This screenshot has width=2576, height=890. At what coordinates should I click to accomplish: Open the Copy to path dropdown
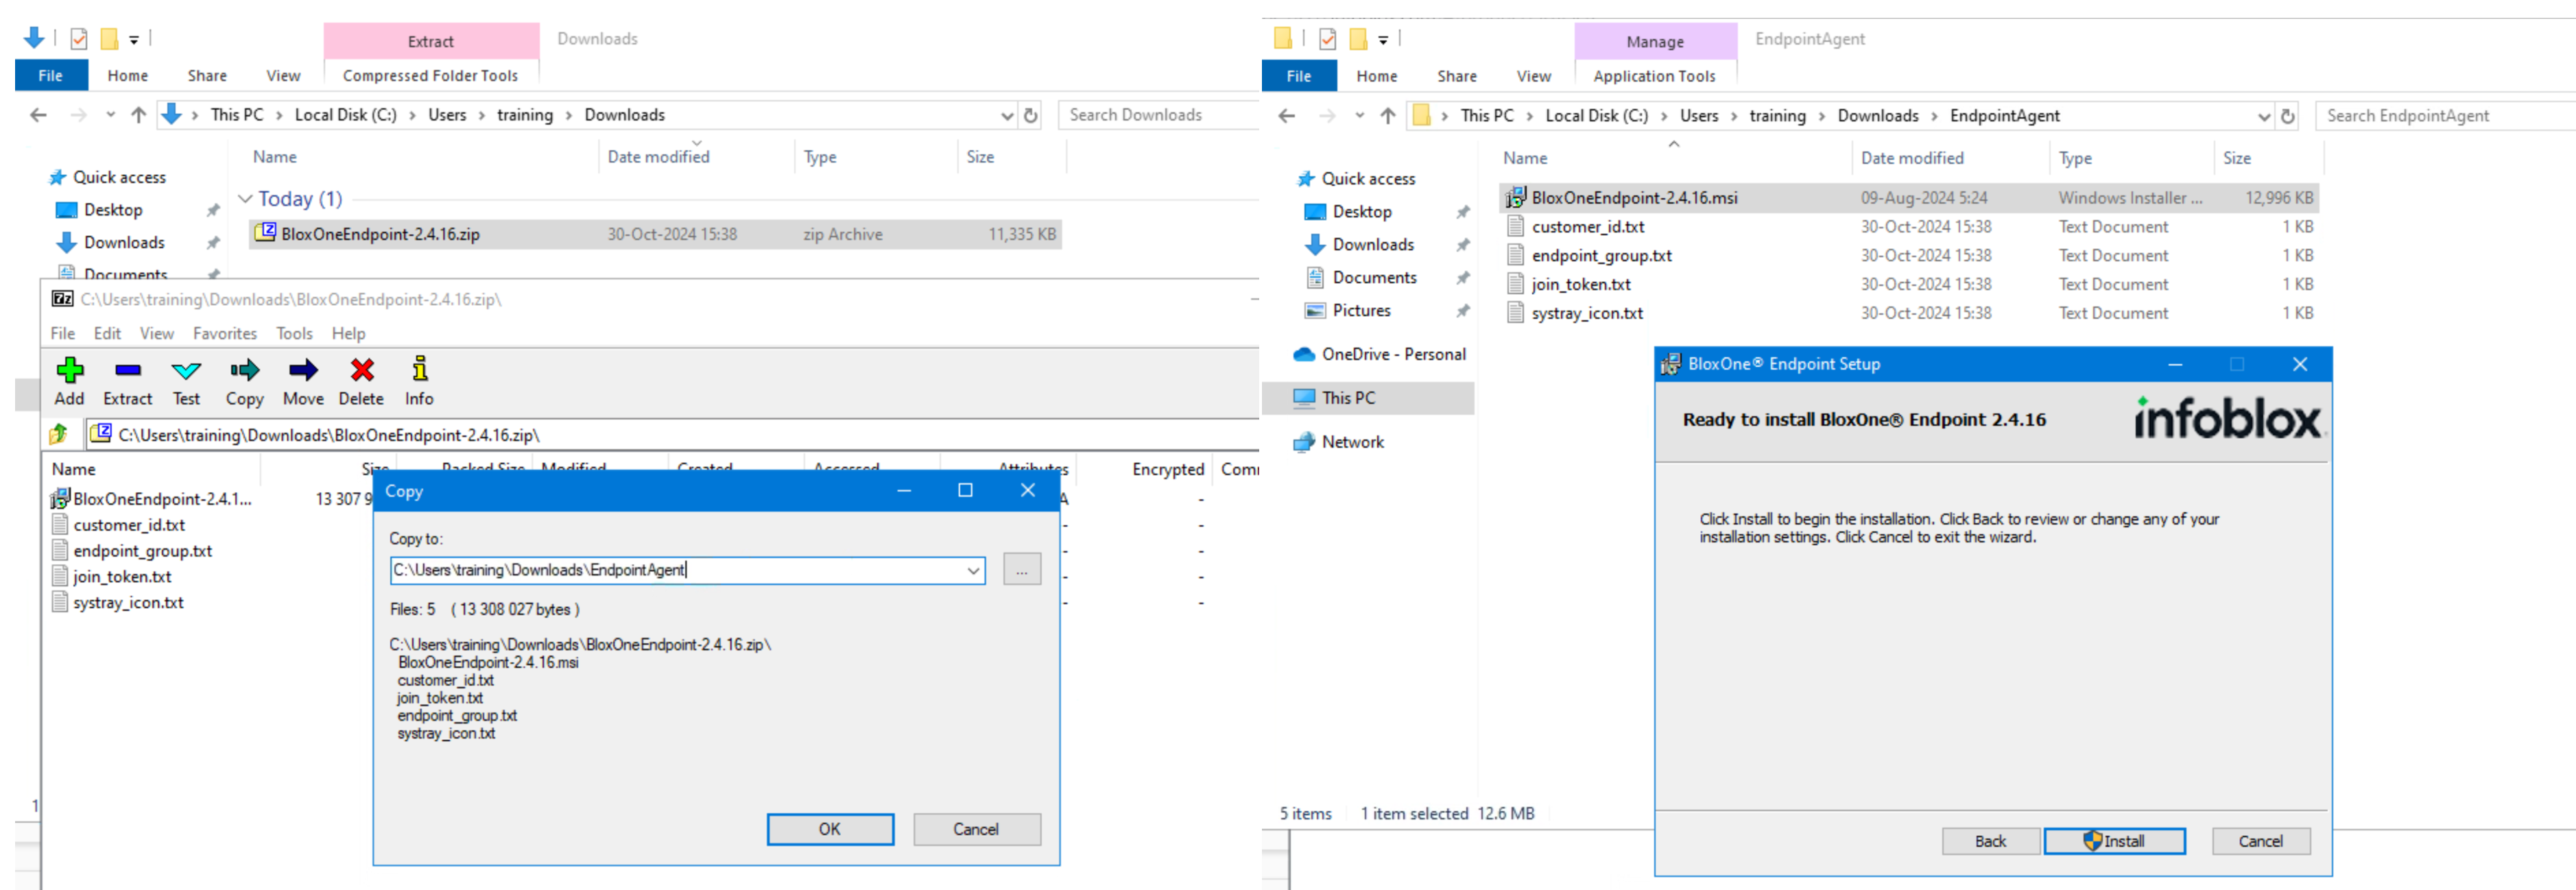[x=973, y=571]
